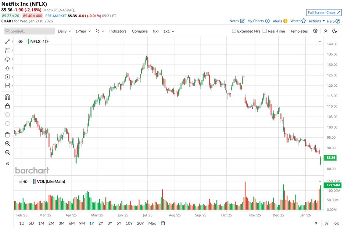Open the candlestick chart type menu
The height and width of the screenshot is (229, 344).
tap(100, 31)
